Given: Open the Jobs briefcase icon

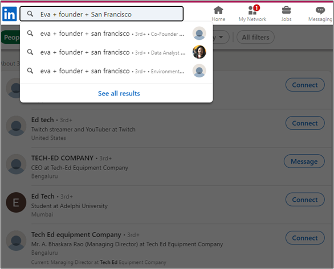Looking at the screenshot, I should (286, 14).
